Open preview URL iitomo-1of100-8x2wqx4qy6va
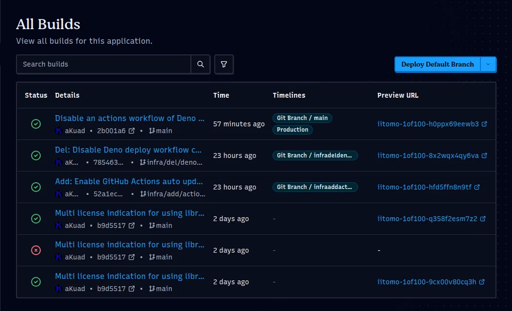The height and width of the screenshot is (311, 512). [x=428, y=155]
